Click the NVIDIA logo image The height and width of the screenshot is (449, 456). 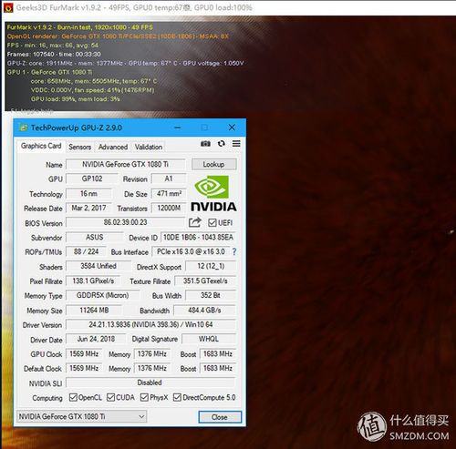coord(213,193)
